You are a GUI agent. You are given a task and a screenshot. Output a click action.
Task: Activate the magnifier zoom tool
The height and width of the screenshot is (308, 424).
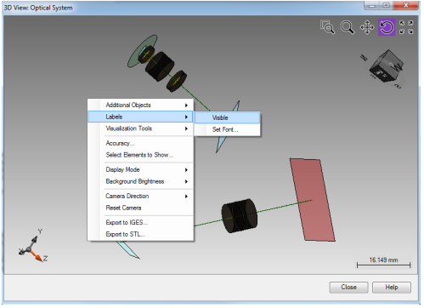tap(348, 27)
